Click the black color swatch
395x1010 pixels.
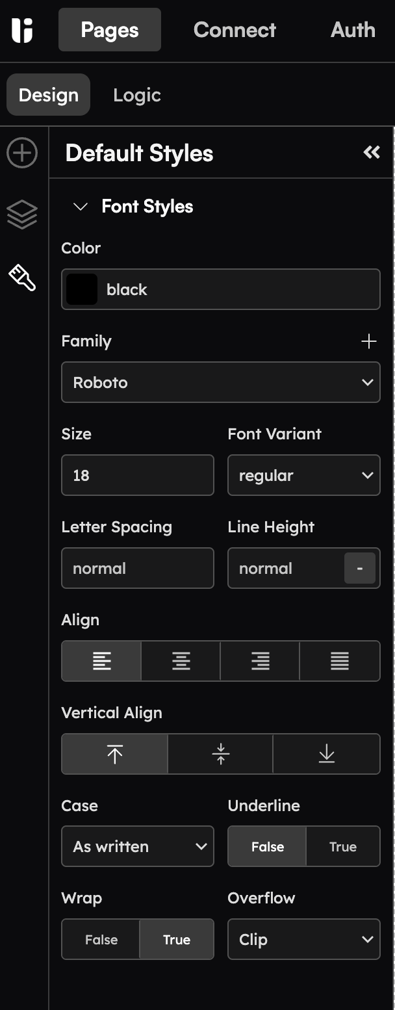pyautogui.click(x=82, y=289)
